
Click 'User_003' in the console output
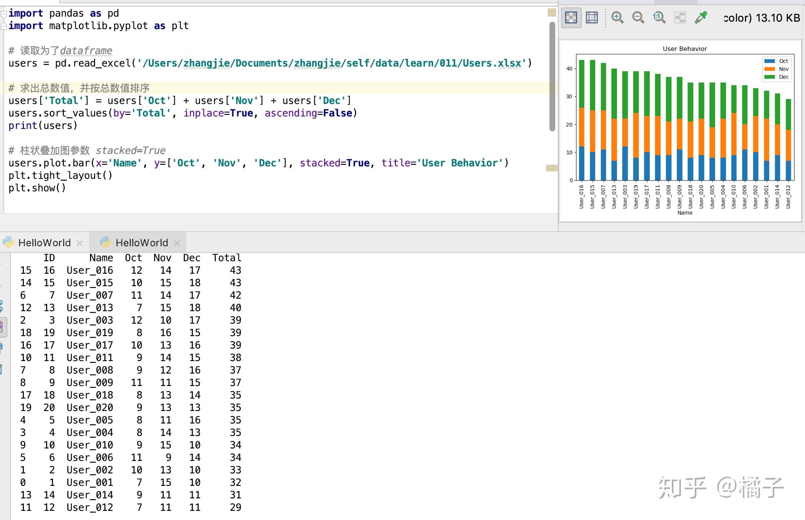tap(90, 320)
